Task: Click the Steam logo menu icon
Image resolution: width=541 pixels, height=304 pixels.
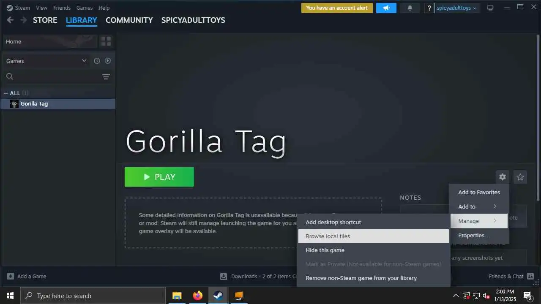Action: coord(10,8)
